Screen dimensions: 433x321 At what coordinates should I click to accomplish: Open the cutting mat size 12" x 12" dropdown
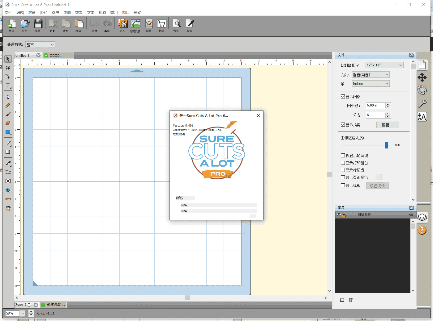click(x=384, y=65)
